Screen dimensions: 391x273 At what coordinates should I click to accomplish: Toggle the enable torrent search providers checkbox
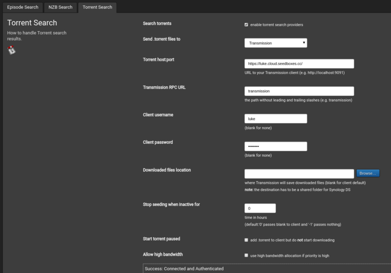(246, 24)
